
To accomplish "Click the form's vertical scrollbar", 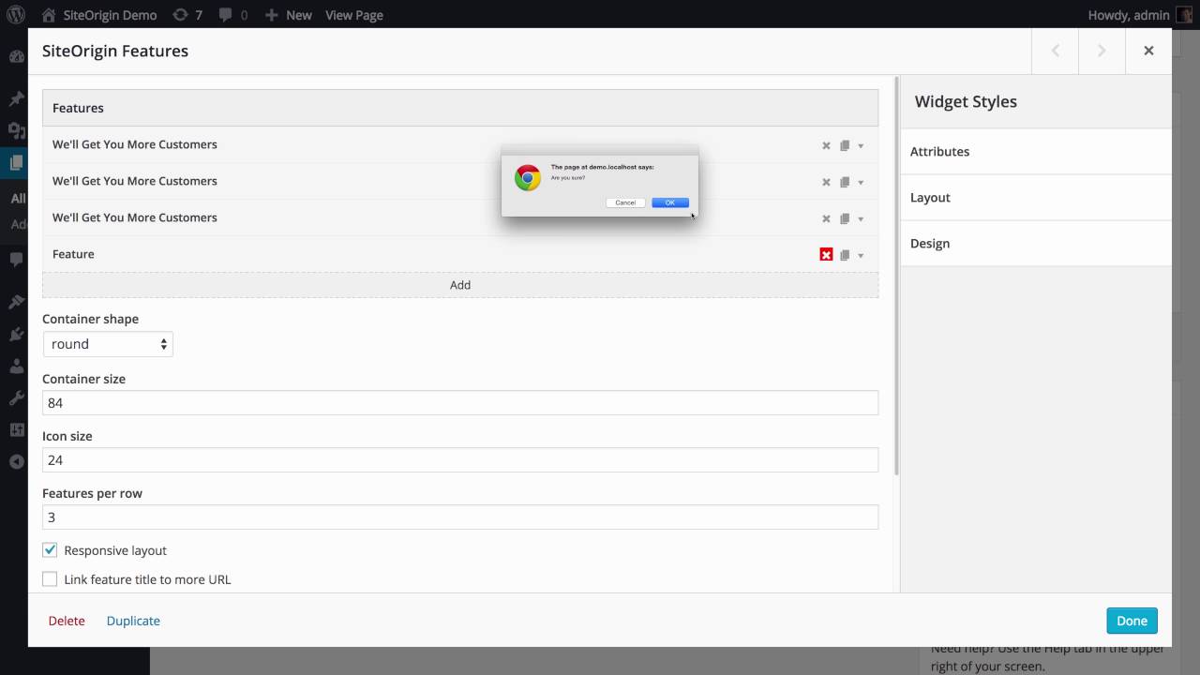I will tap(897, 277).
